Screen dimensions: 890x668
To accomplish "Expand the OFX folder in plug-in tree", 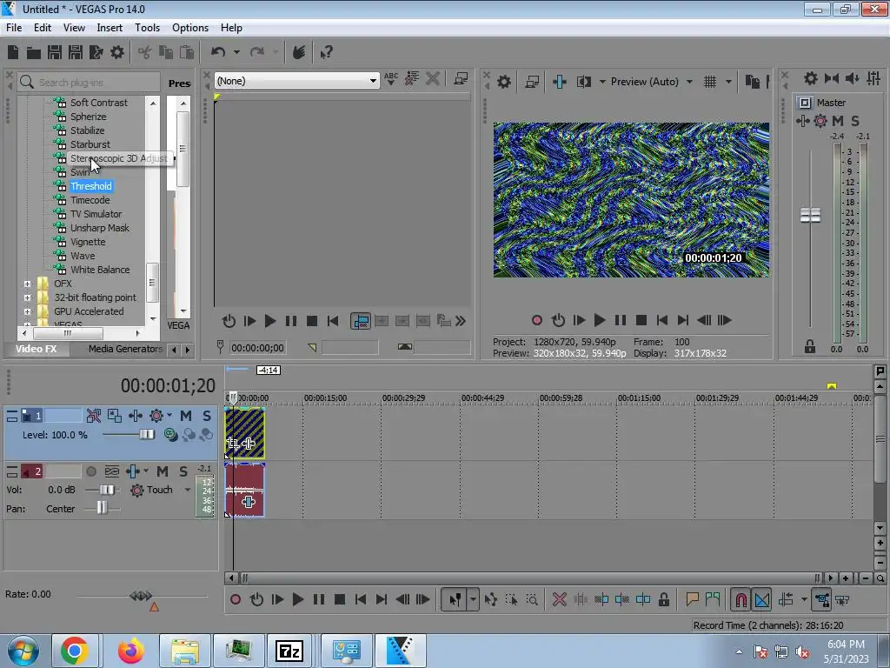I will (x=27, y=284).
